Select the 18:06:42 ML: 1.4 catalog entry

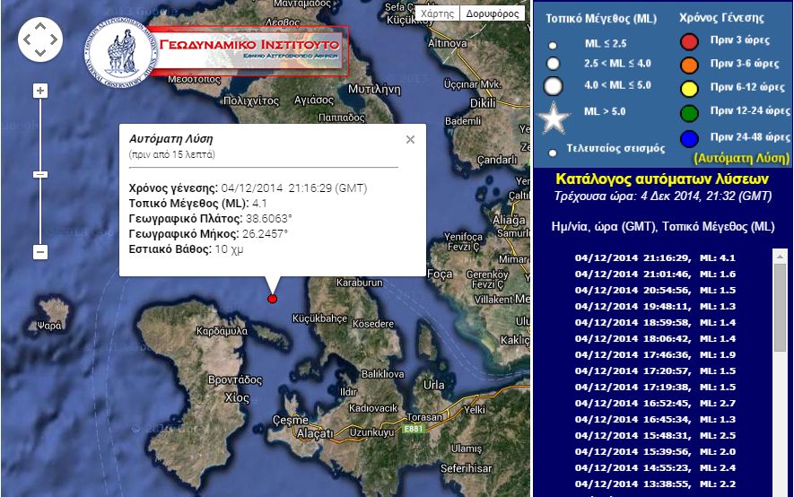click(655, 338)
